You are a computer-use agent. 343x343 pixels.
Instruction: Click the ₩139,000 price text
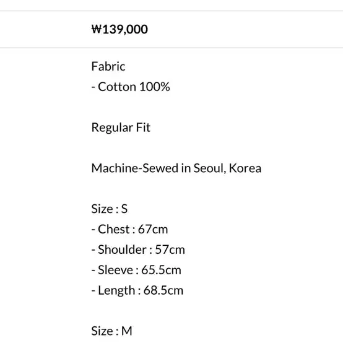[x=119, y=29]
